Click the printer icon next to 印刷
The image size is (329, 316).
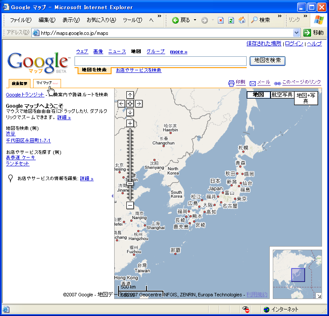[231, 83]
